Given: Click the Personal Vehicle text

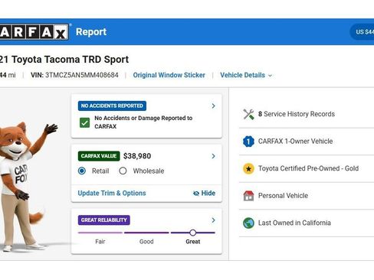Looking at the screenshot, I should click(283, 196).
